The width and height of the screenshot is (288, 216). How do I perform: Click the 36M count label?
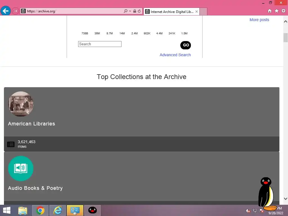pos(97,33)
